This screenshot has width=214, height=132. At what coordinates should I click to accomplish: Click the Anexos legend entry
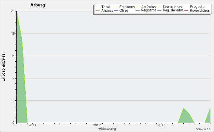(105, 10)
